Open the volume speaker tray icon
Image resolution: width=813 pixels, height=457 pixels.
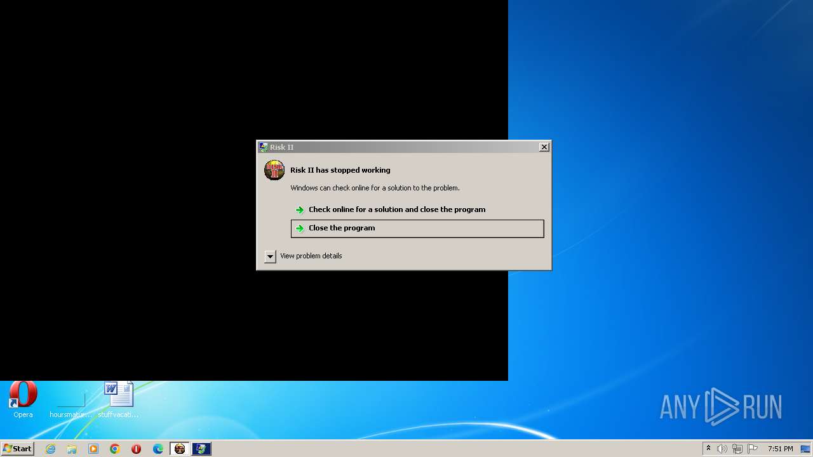coord(722,449)
